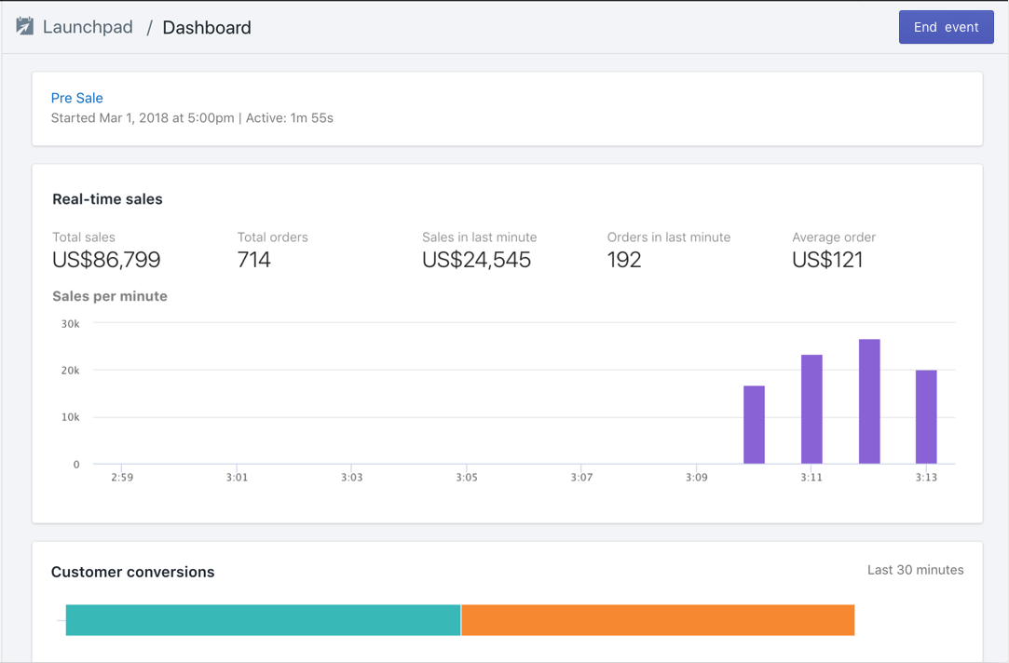Click the 10k y-axis label
Screen dimensions: 1009x663
coord(70,417)
